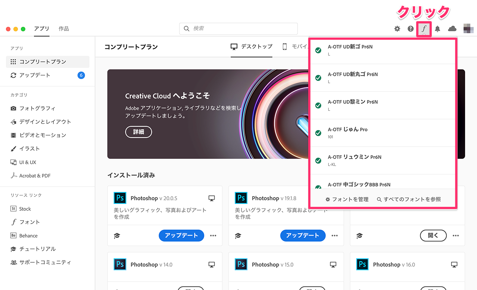Click Photoshop v 15.0 app icon
This screenshot has height=290, width=477.
[x=241, y=264]
